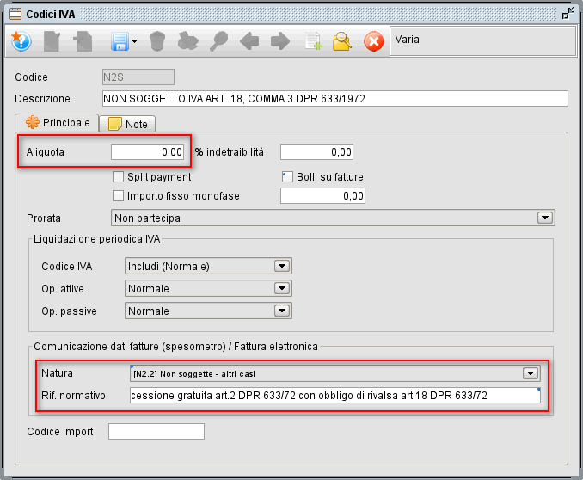Click the save floppy disk icon

pyautogui.click(x=120, y=41)
